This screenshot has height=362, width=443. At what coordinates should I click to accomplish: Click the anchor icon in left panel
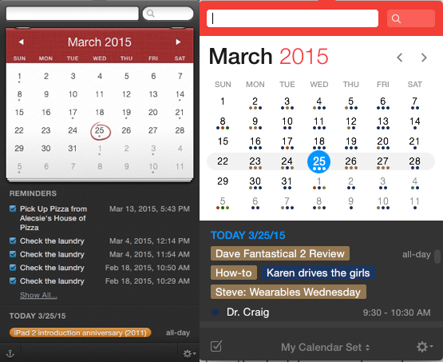click(10, 353)
